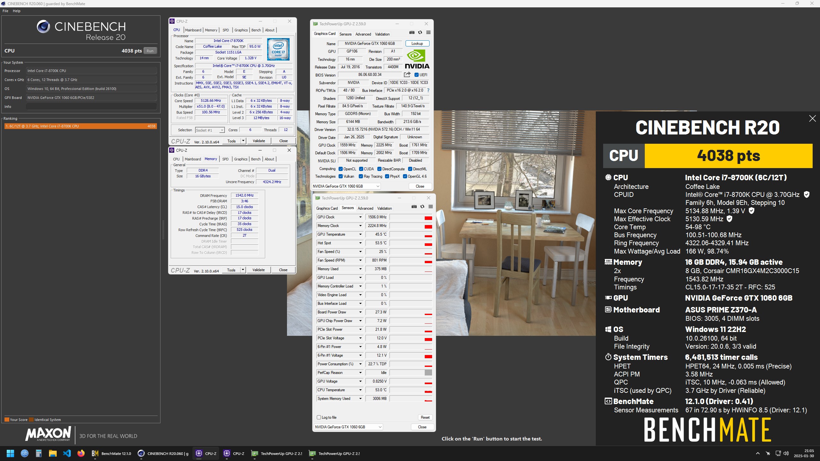Click Validate in CPU-Z CPU window
The image size is (820, 461).
(x=259, y=141)
